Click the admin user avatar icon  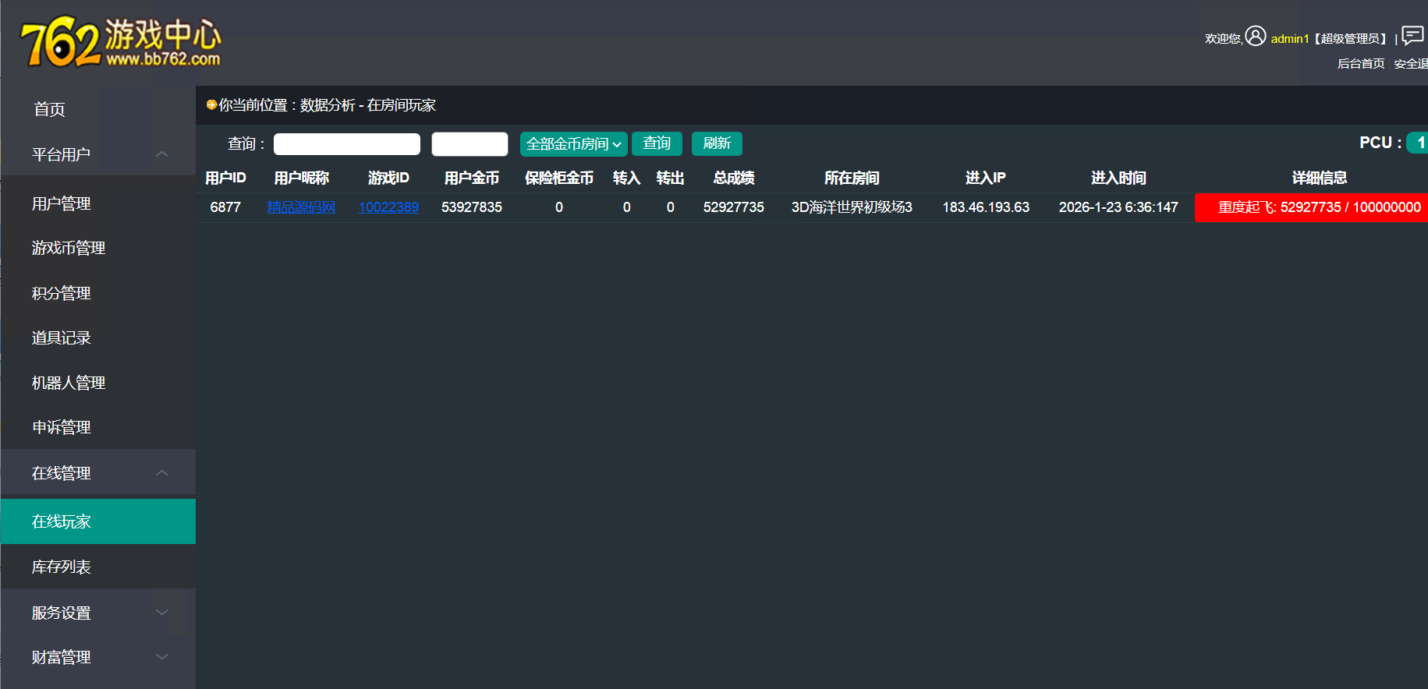[1255, 37]
